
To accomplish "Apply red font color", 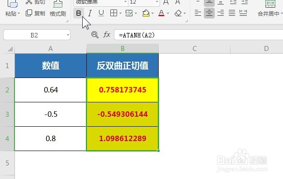I will pyautogui.click(x=161, y=13).
